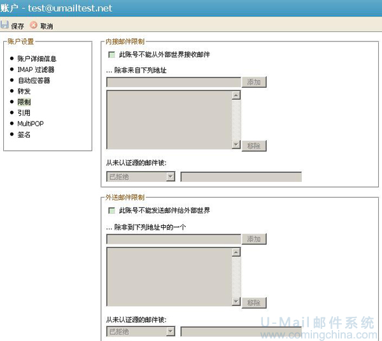Click inbound address input field
Viewport: 382px width, 341px height.
(174, 82)
